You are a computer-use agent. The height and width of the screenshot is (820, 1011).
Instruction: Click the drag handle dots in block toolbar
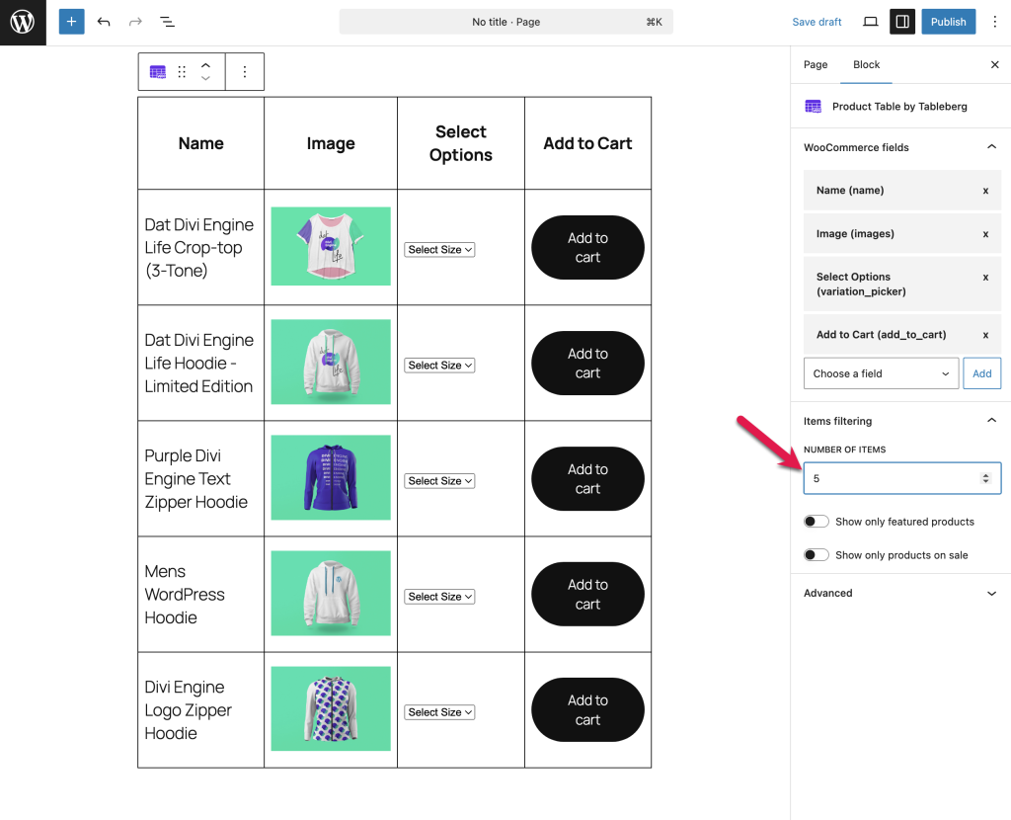(x=182, y=71)
